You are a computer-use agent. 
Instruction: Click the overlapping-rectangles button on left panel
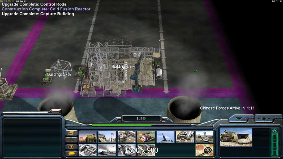coord(71,133)
